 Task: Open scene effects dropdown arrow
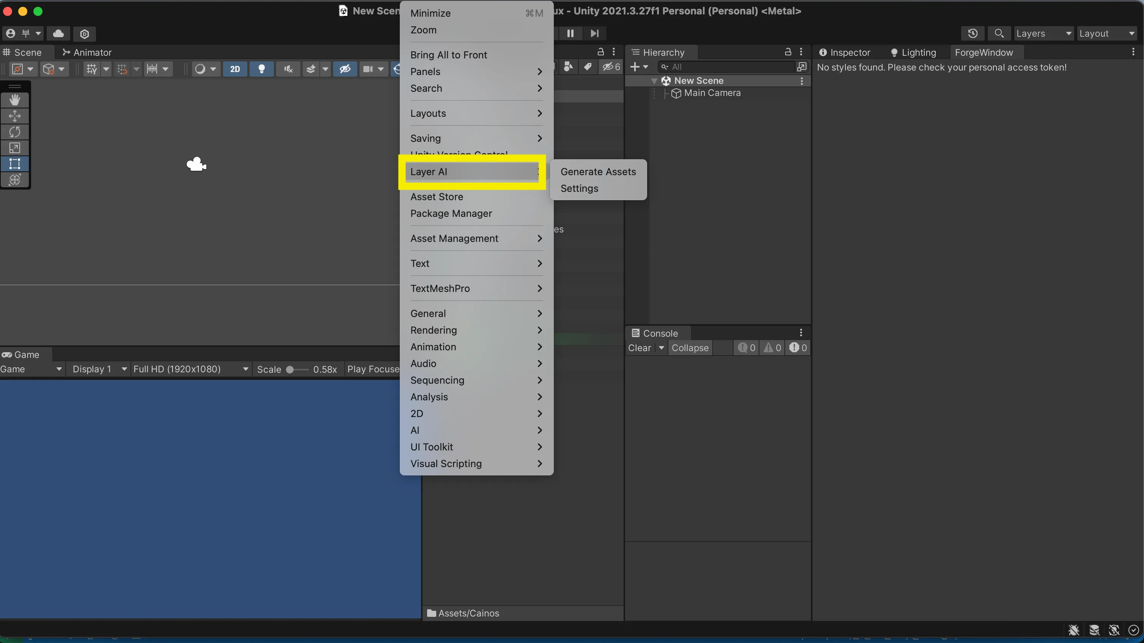click(325, 69)
